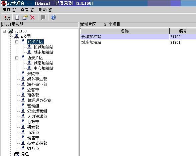This screenshot has height=156, width=196.
Task: Collapse the 武汉片区 branch
Action: pyautogui.click(x=17, y=42)
